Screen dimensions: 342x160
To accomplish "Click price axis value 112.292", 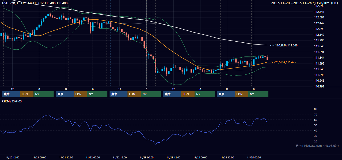I will (x=319, y=29).
